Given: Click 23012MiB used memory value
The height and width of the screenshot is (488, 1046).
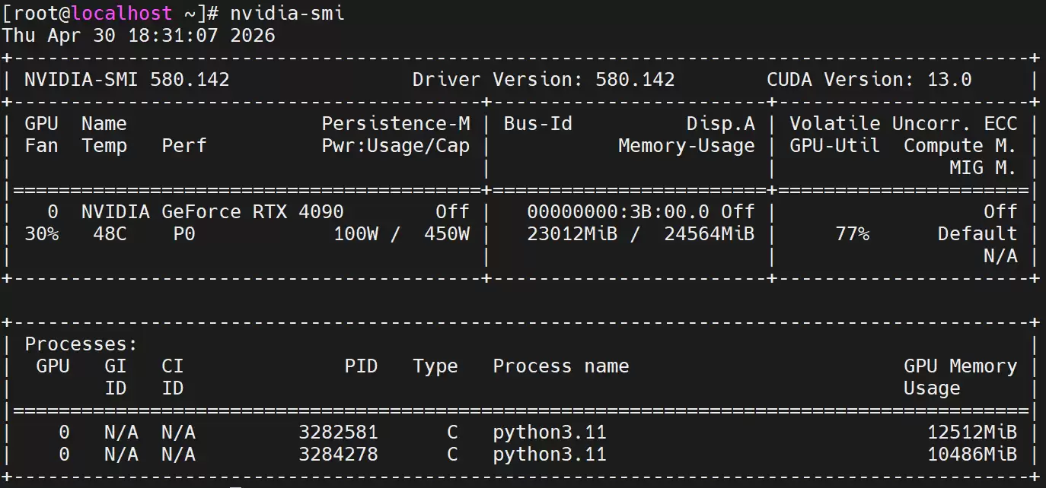Looking at the screenshot, I should [x=572, y=234].
